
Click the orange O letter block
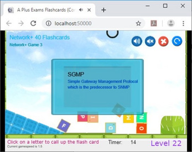click(x=141, y=128)
